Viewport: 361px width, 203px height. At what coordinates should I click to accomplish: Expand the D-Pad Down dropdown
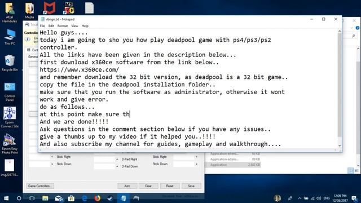pyautogui.click(x=117, y=166)
